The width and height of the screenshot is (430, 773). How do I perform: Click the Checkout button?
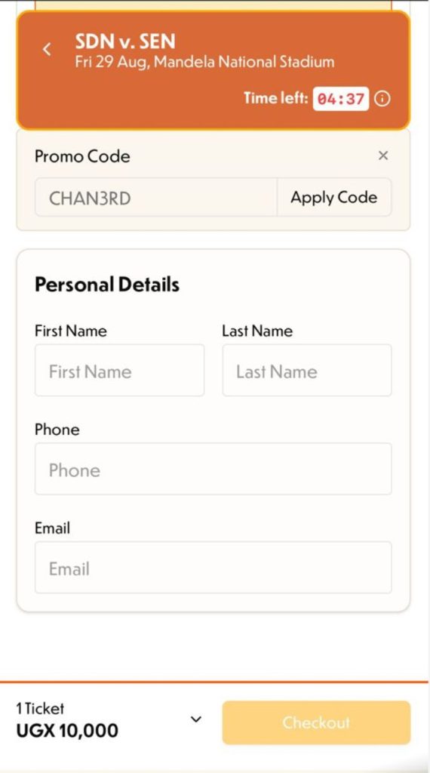click(x=316, y=722)
